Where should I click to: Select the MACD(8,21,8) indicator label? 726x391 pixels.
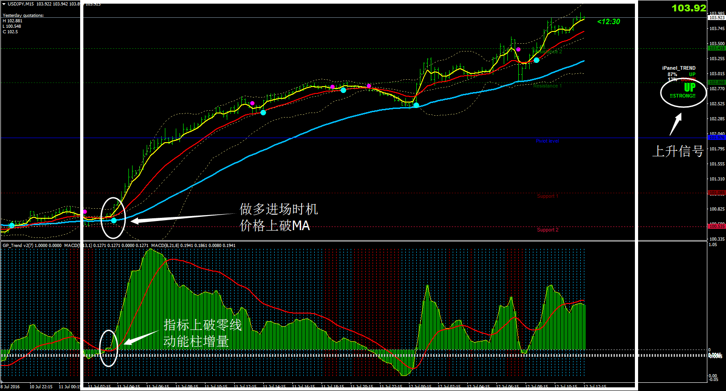[x=165, y=246]
